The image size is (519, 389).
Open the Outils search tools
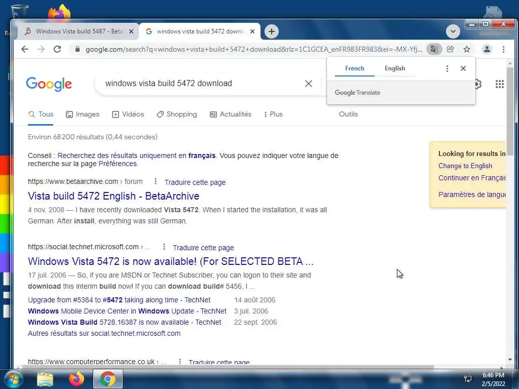click(x=348, y=114)
